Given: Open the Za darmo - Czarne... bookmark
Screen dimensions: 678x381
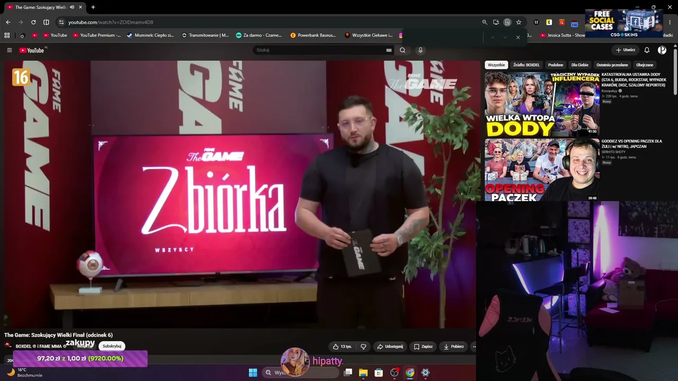Looking at the screenshot, I should tap(259, 35).
